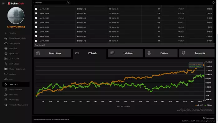Click the GGNetwork logo in footer

coord(209,118)
